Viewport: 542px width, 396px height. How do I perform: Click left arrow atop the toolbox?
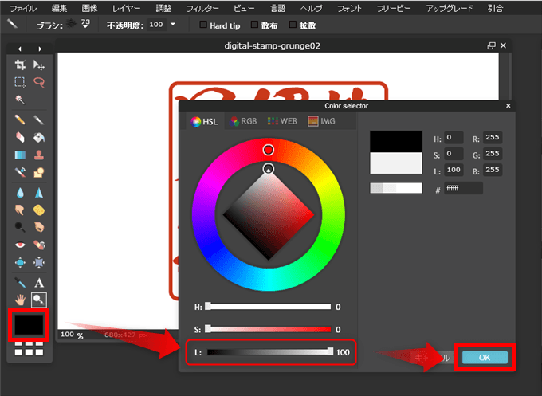(x=20, y=49)
